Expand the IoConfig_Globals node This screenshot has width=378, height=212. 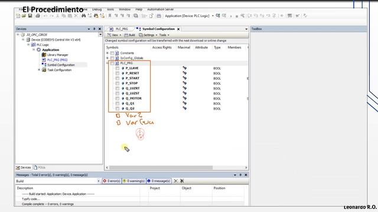tap(107, 58)
